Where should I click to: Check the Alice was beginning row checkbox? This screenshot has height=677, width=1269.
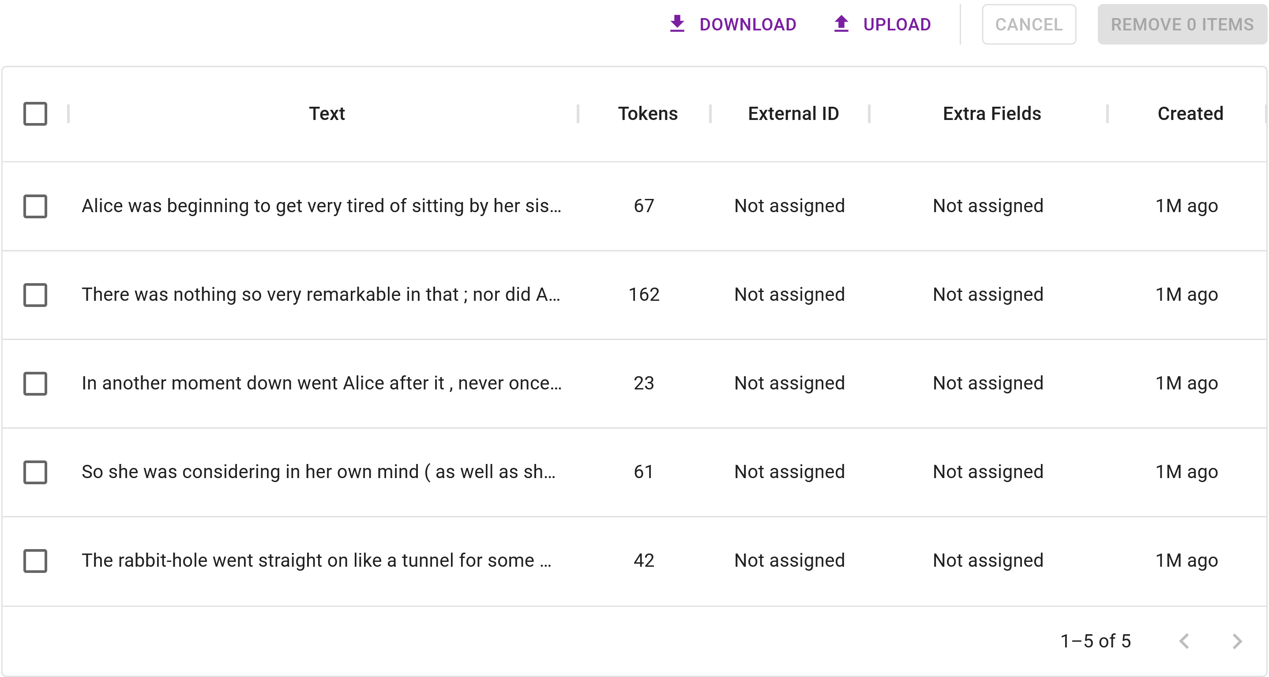pyautogui.click(x=35, y=206)
